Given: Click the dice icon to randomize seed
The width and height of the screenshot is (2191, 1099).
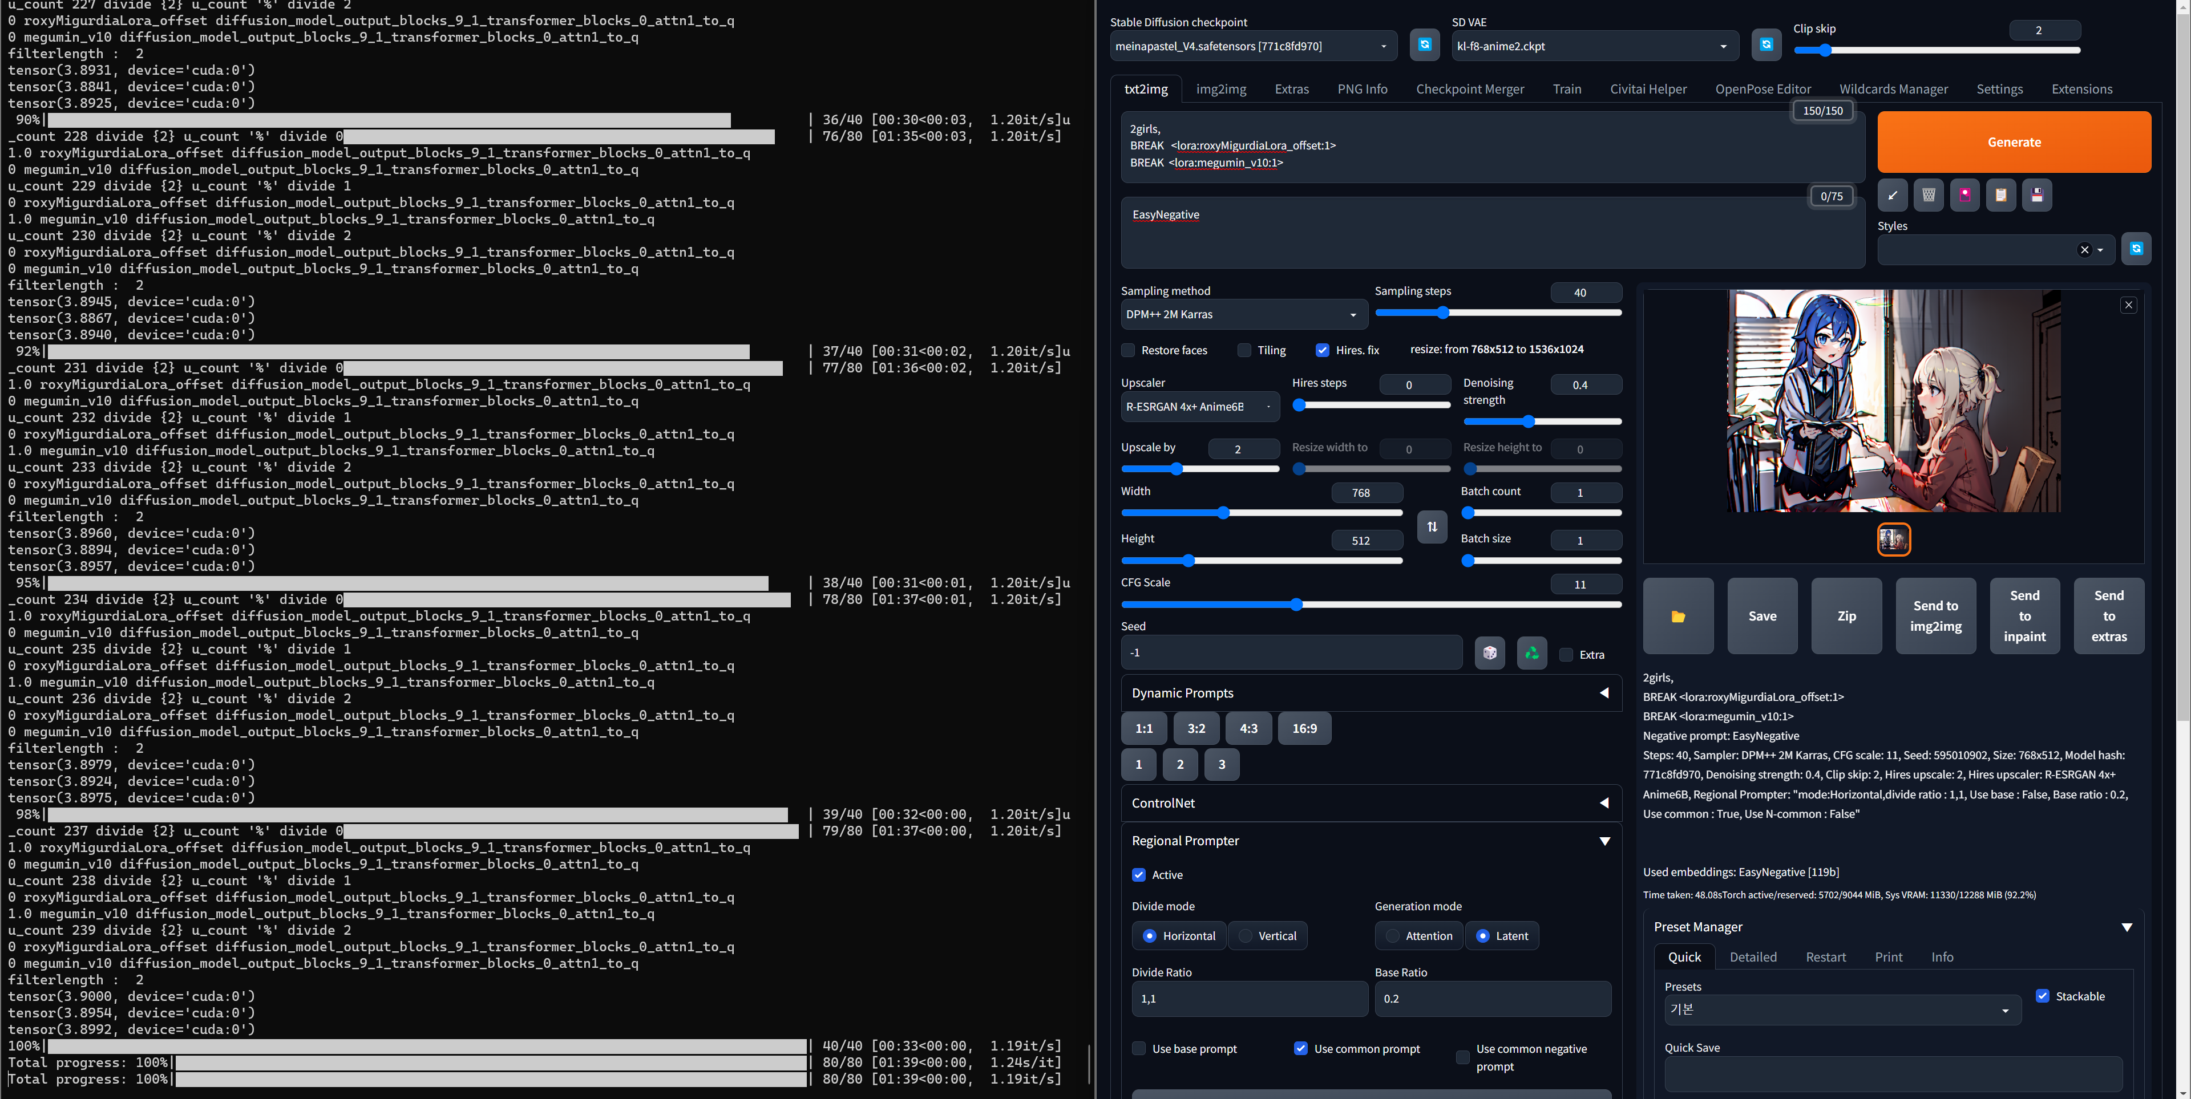Looking at the screenshot, I should 1489,653.
